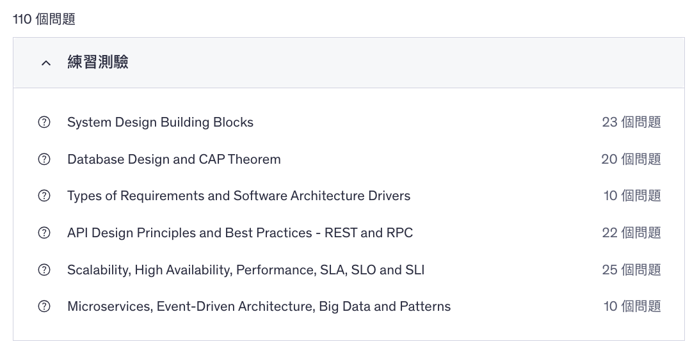Screen dimensions: 699x353
Task: Open API Design Principles REST and RPC quiz
Action: tap(239, 233)
